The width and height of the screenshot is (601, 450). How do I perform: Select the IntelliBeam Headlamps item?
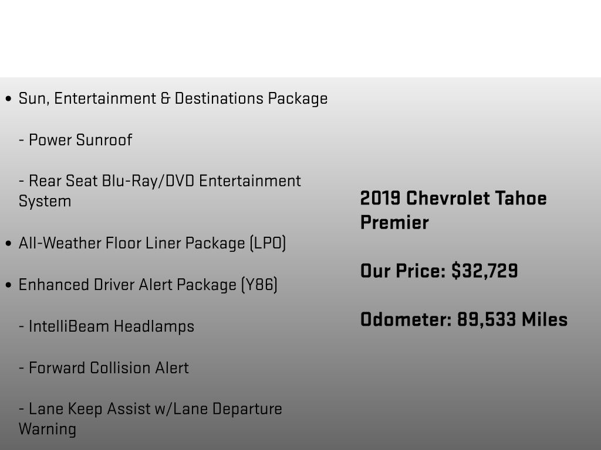(106, 326)
